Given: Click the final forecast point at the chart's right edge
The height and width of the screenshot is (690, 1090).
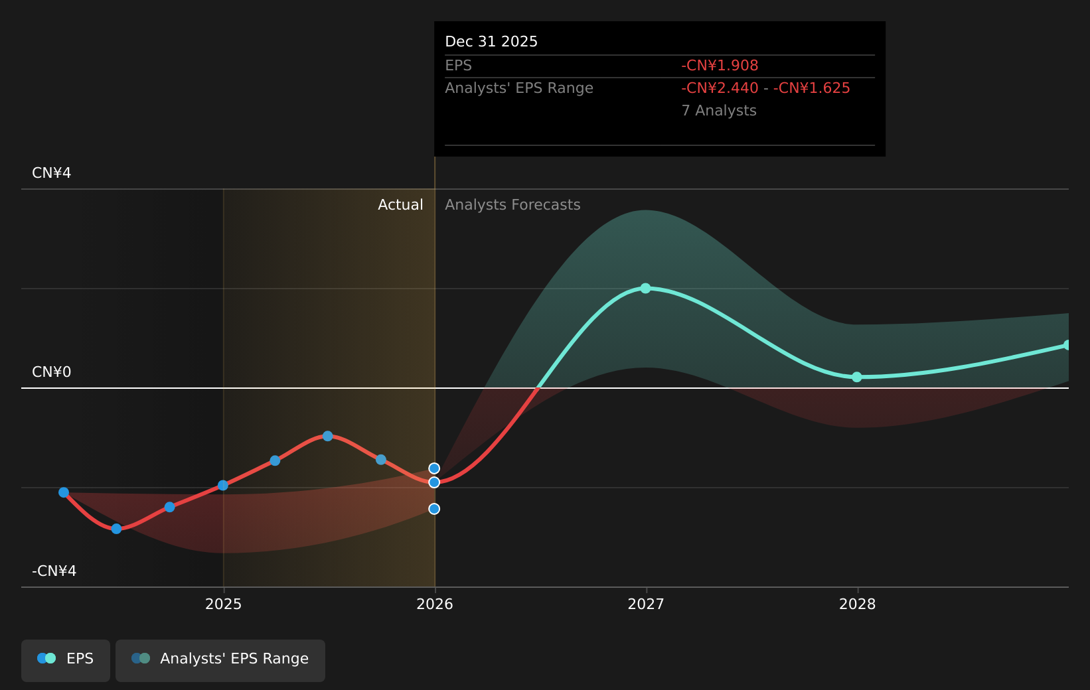Looking at the screenshot, I should [x=1067, y=345].
